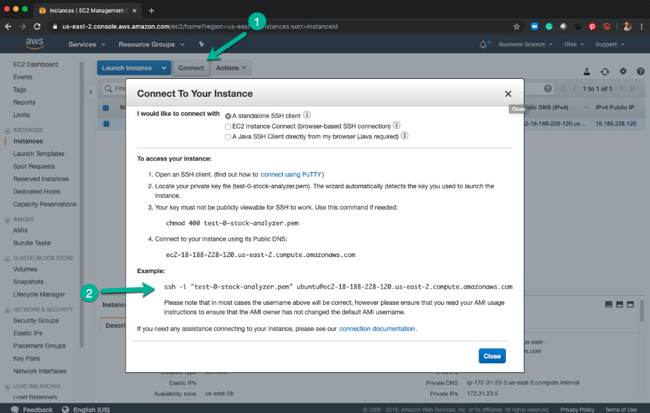Click the Launch Instance button

(127, 68)
